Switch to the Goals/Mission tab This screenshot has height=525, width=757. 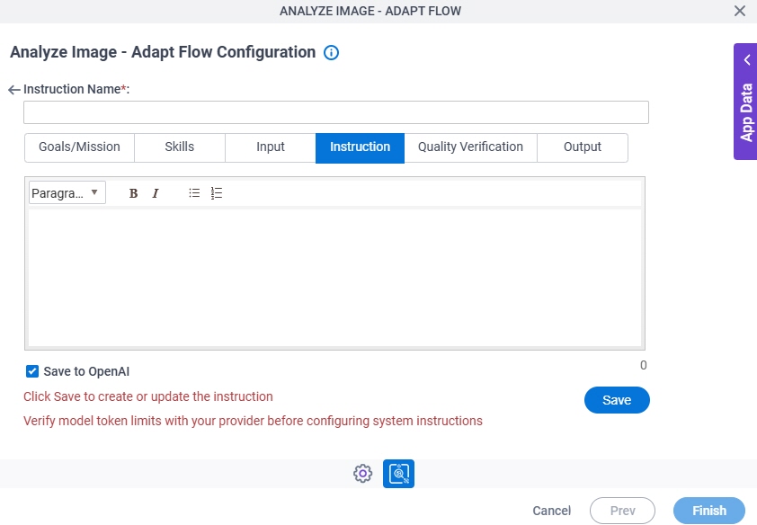[80, 147]
